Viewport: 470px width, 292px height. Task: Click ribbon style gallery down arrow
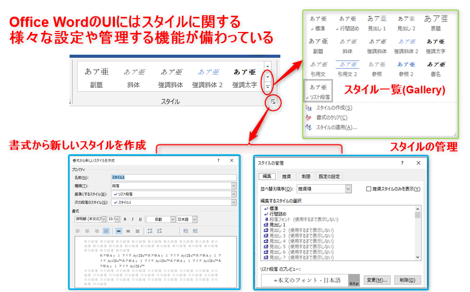267,77
